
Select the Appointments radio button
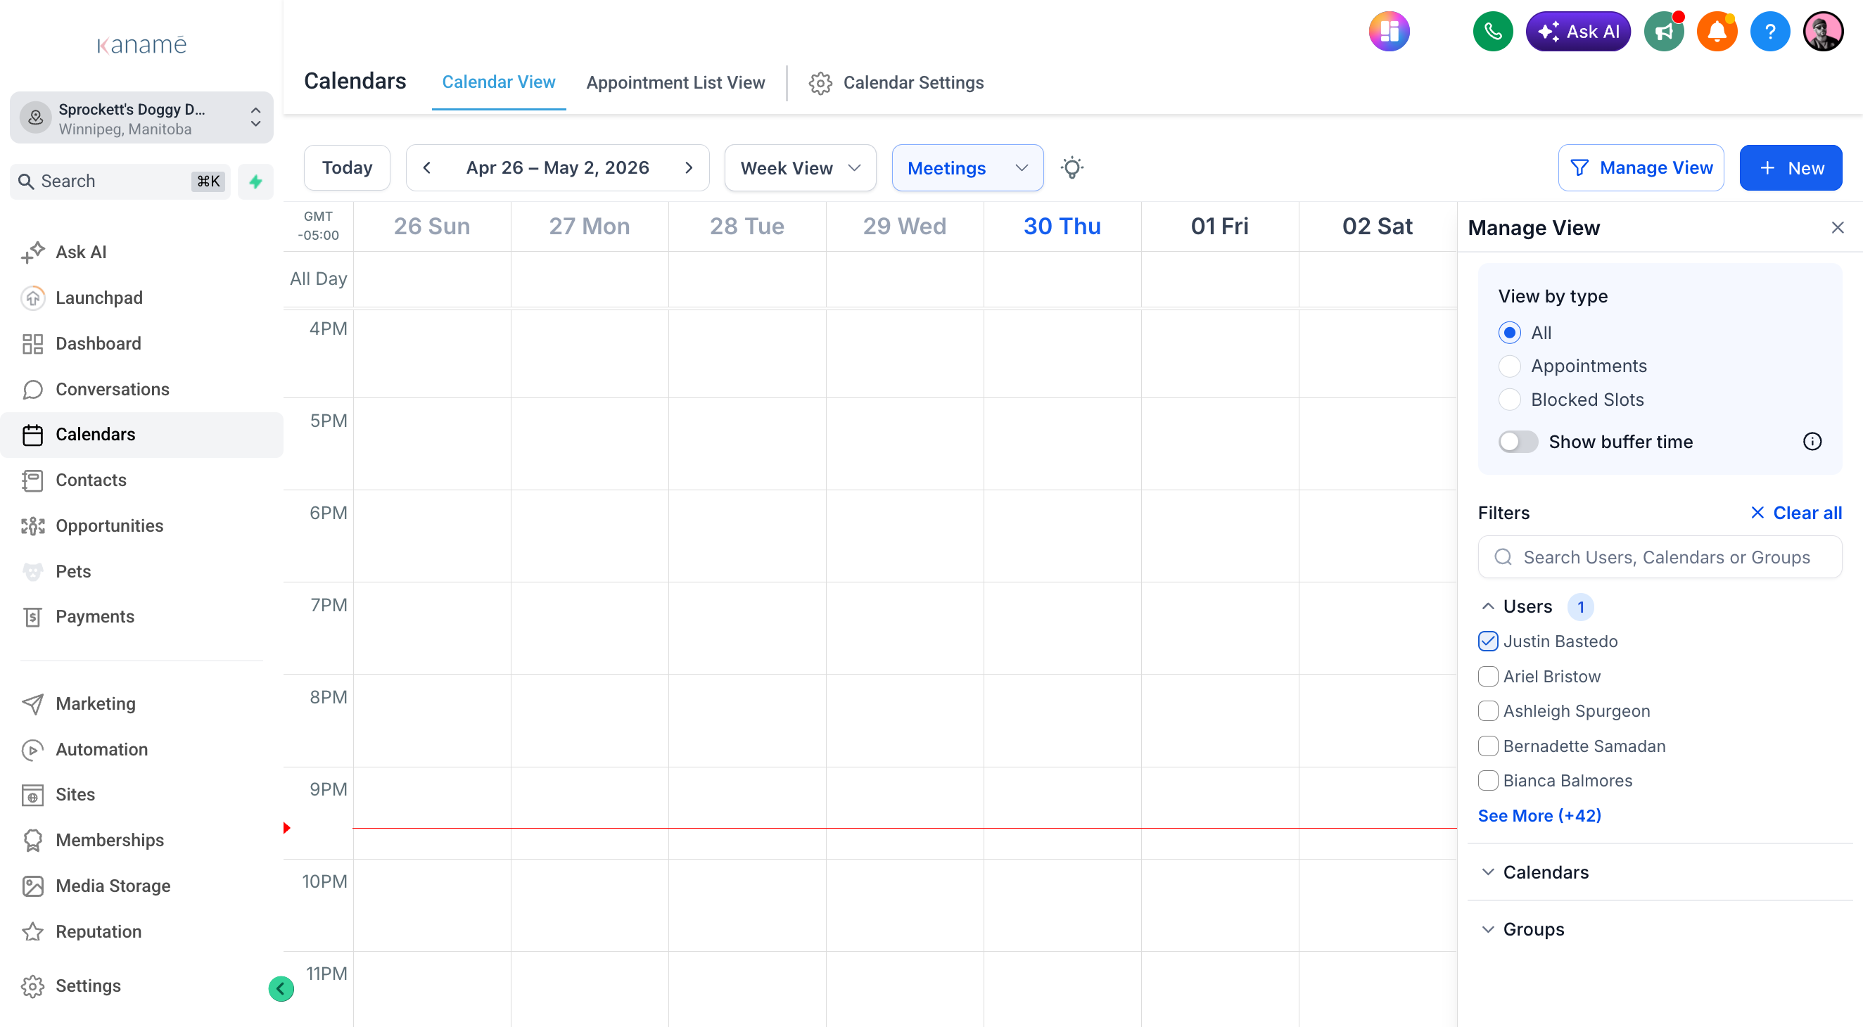point(1508,366)
